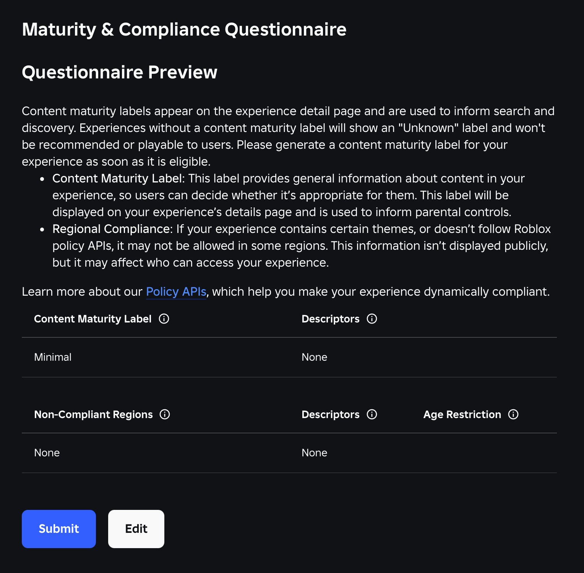The height and width of the screenshot is (573, 584).
Task: Click the Age Restriction column header text
Action: 462,414
